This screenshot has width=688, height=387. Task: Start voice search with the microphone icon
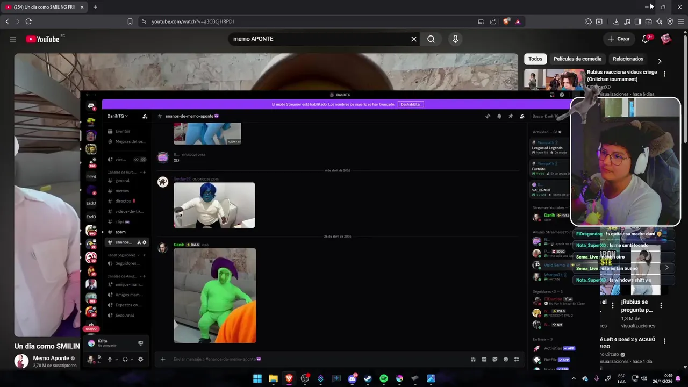coord(455,39)
